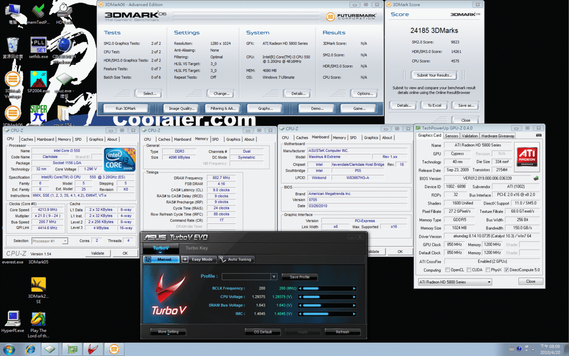Adjust the IMC voltage slider
The height and width of the screenshot is (356, 569).
(328, 314)
